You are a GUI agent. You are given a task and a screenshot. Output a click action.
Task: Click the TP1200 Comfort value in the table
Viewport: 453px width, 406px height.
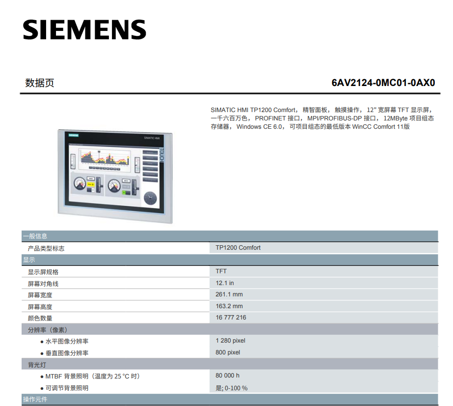tap(238, 248)
